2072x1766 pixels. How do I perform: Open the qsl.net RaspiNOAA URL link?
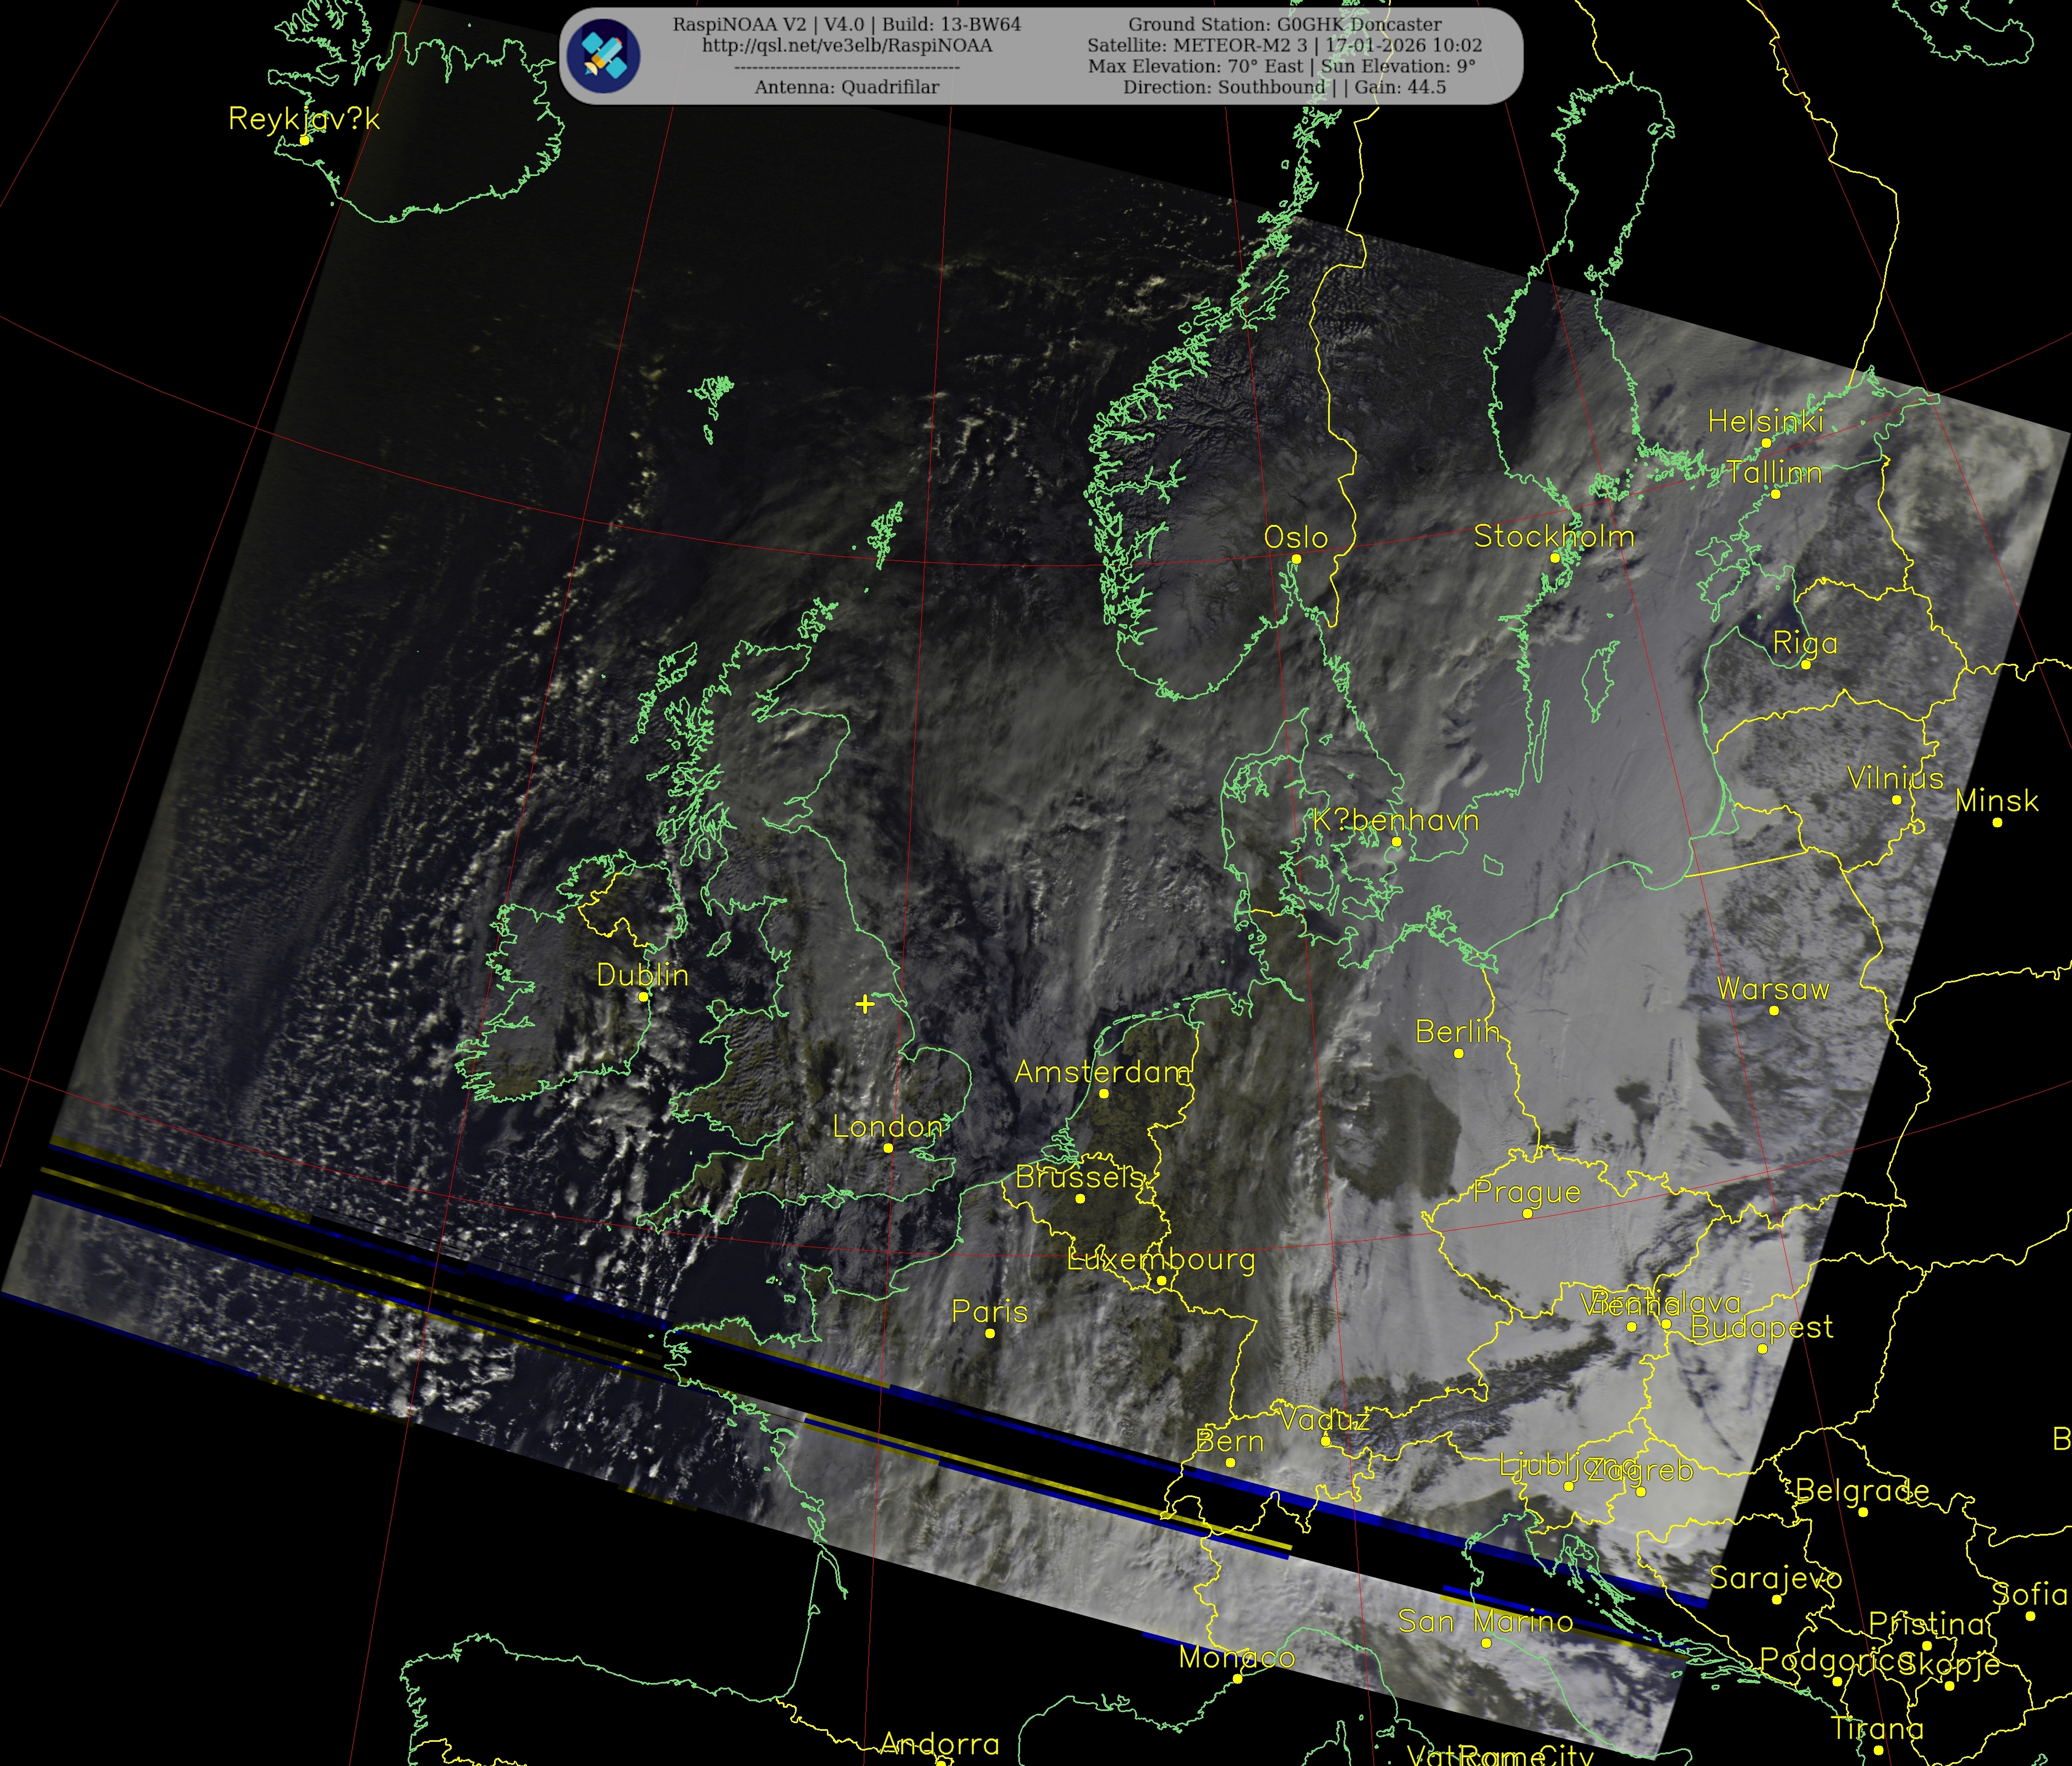[847, 46]
